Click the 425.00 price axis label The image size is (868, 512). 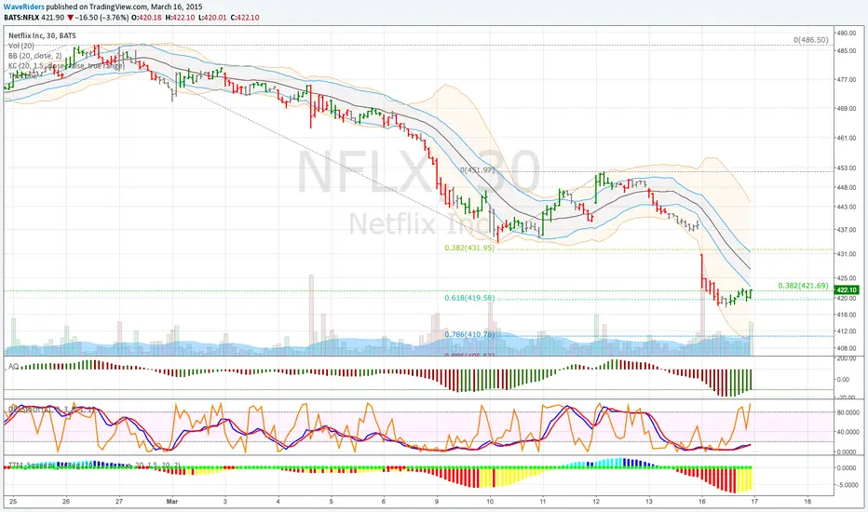(847, 278)
